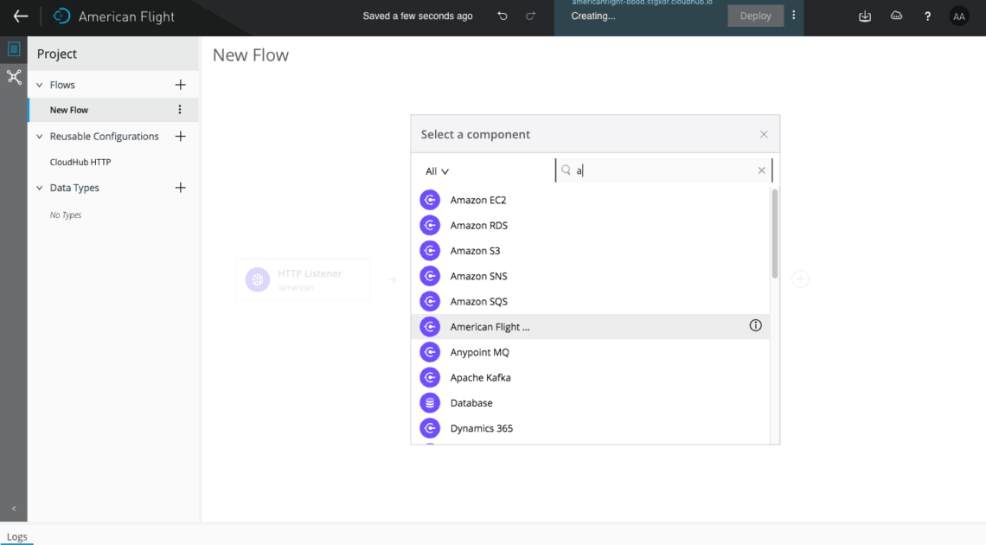The image size is (986, 545).
Task: Select the Apache Kafka connector icon
Action: tap(430, 377)
